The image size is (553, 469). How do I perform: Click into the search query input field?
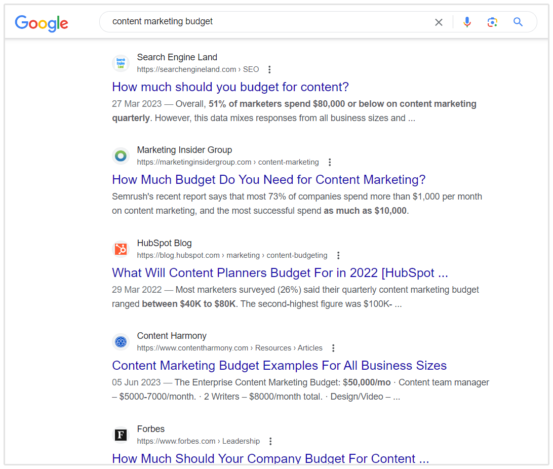pyautogui.click(x=263, y=22)
